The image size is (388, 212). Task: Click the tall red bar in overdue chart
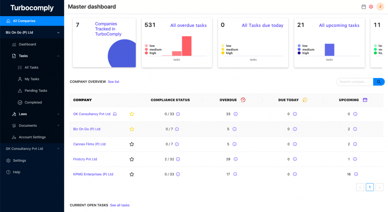(186, 46)
